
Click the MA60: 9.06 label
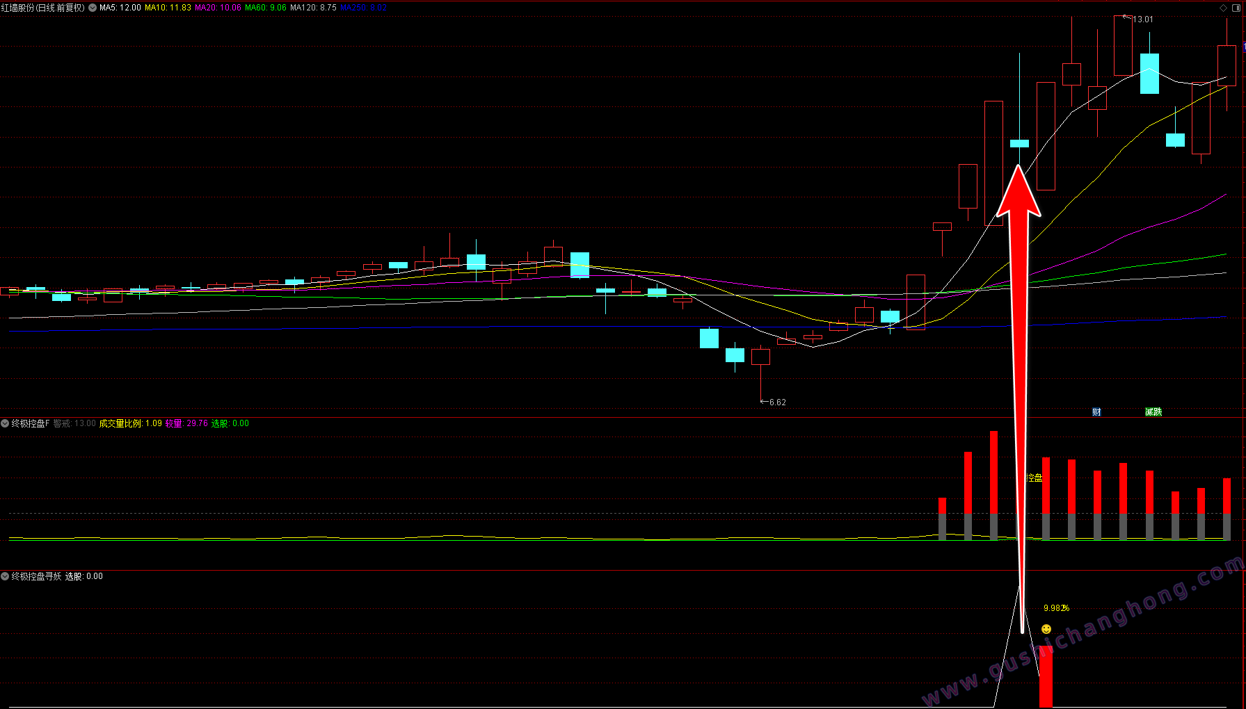pyautogui.click(x=266, y=8)
